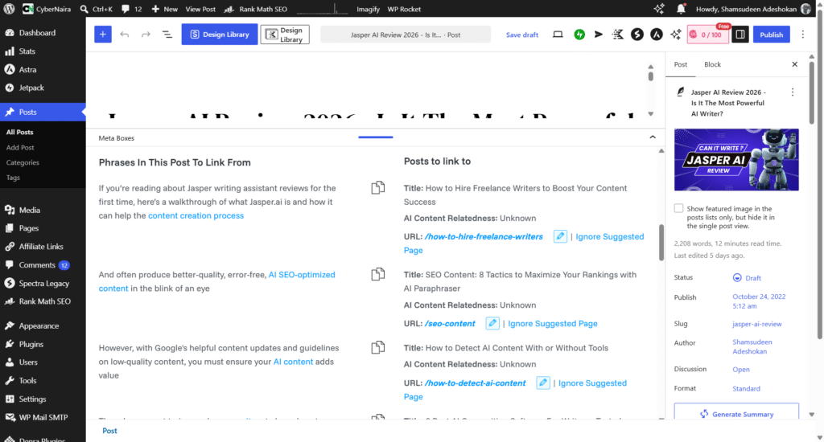Open the Ctrl+K search command
The image size is (824, 442).
(97, 9)
